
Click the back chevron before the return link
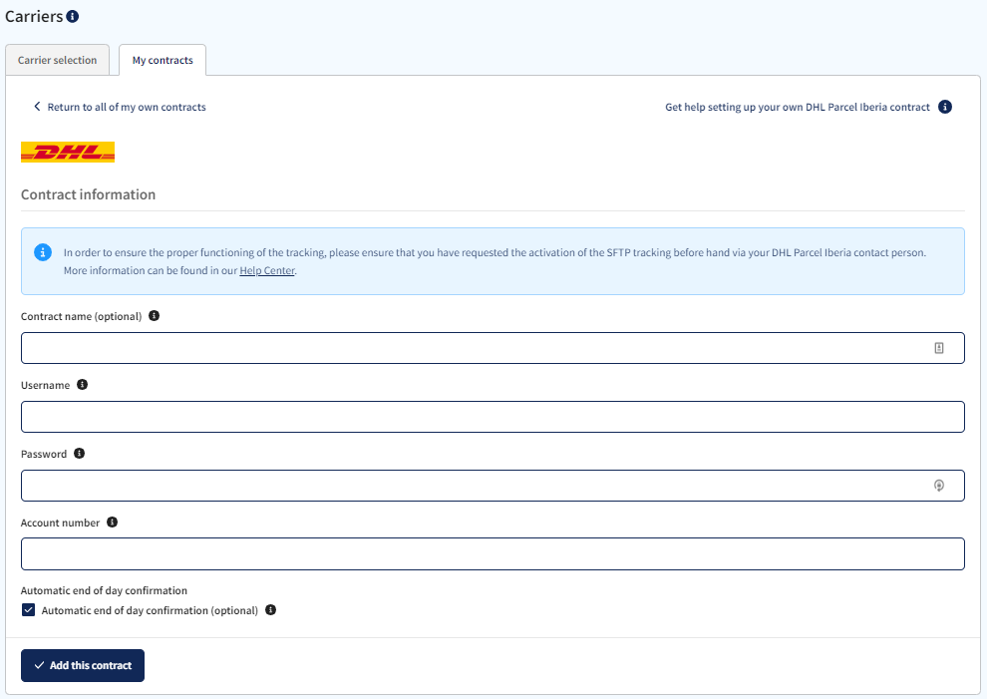pos(37,106)
